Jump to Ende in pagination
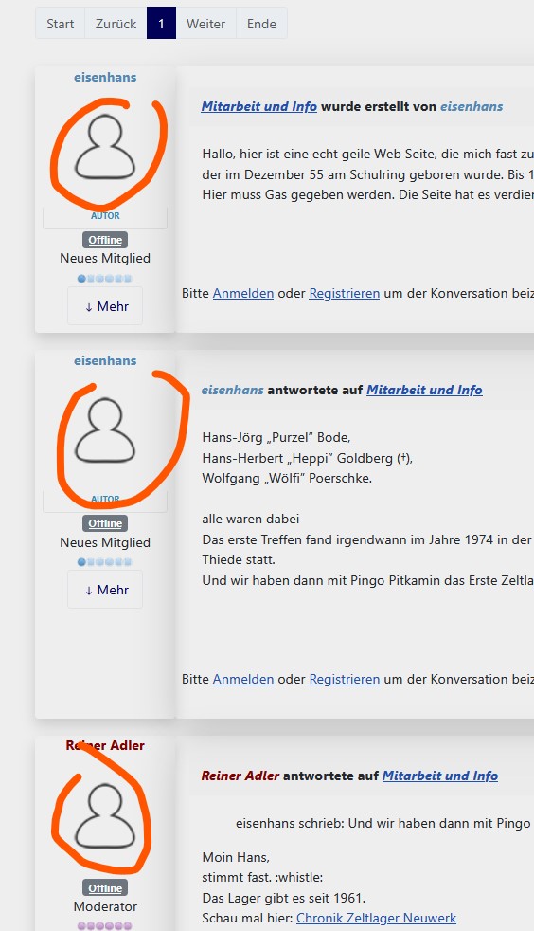The height and width of the screenshot is (931, 534). click(x=261, y=24)
